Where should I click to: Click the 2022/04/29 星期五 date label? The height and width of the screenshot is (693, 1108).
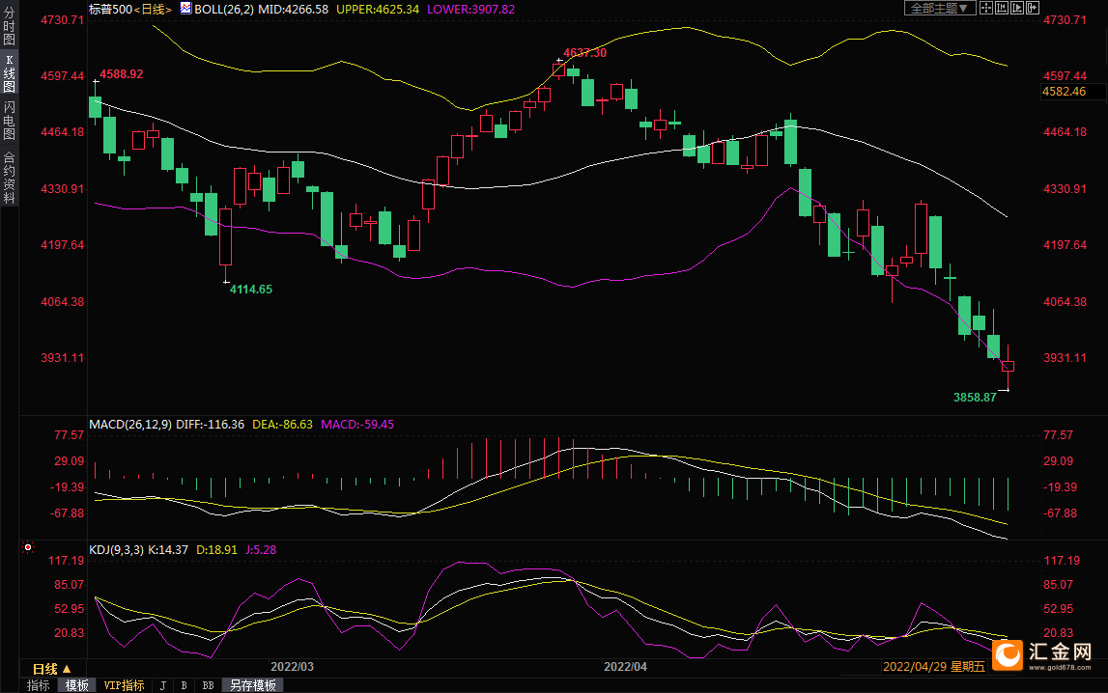pos(933,667)
